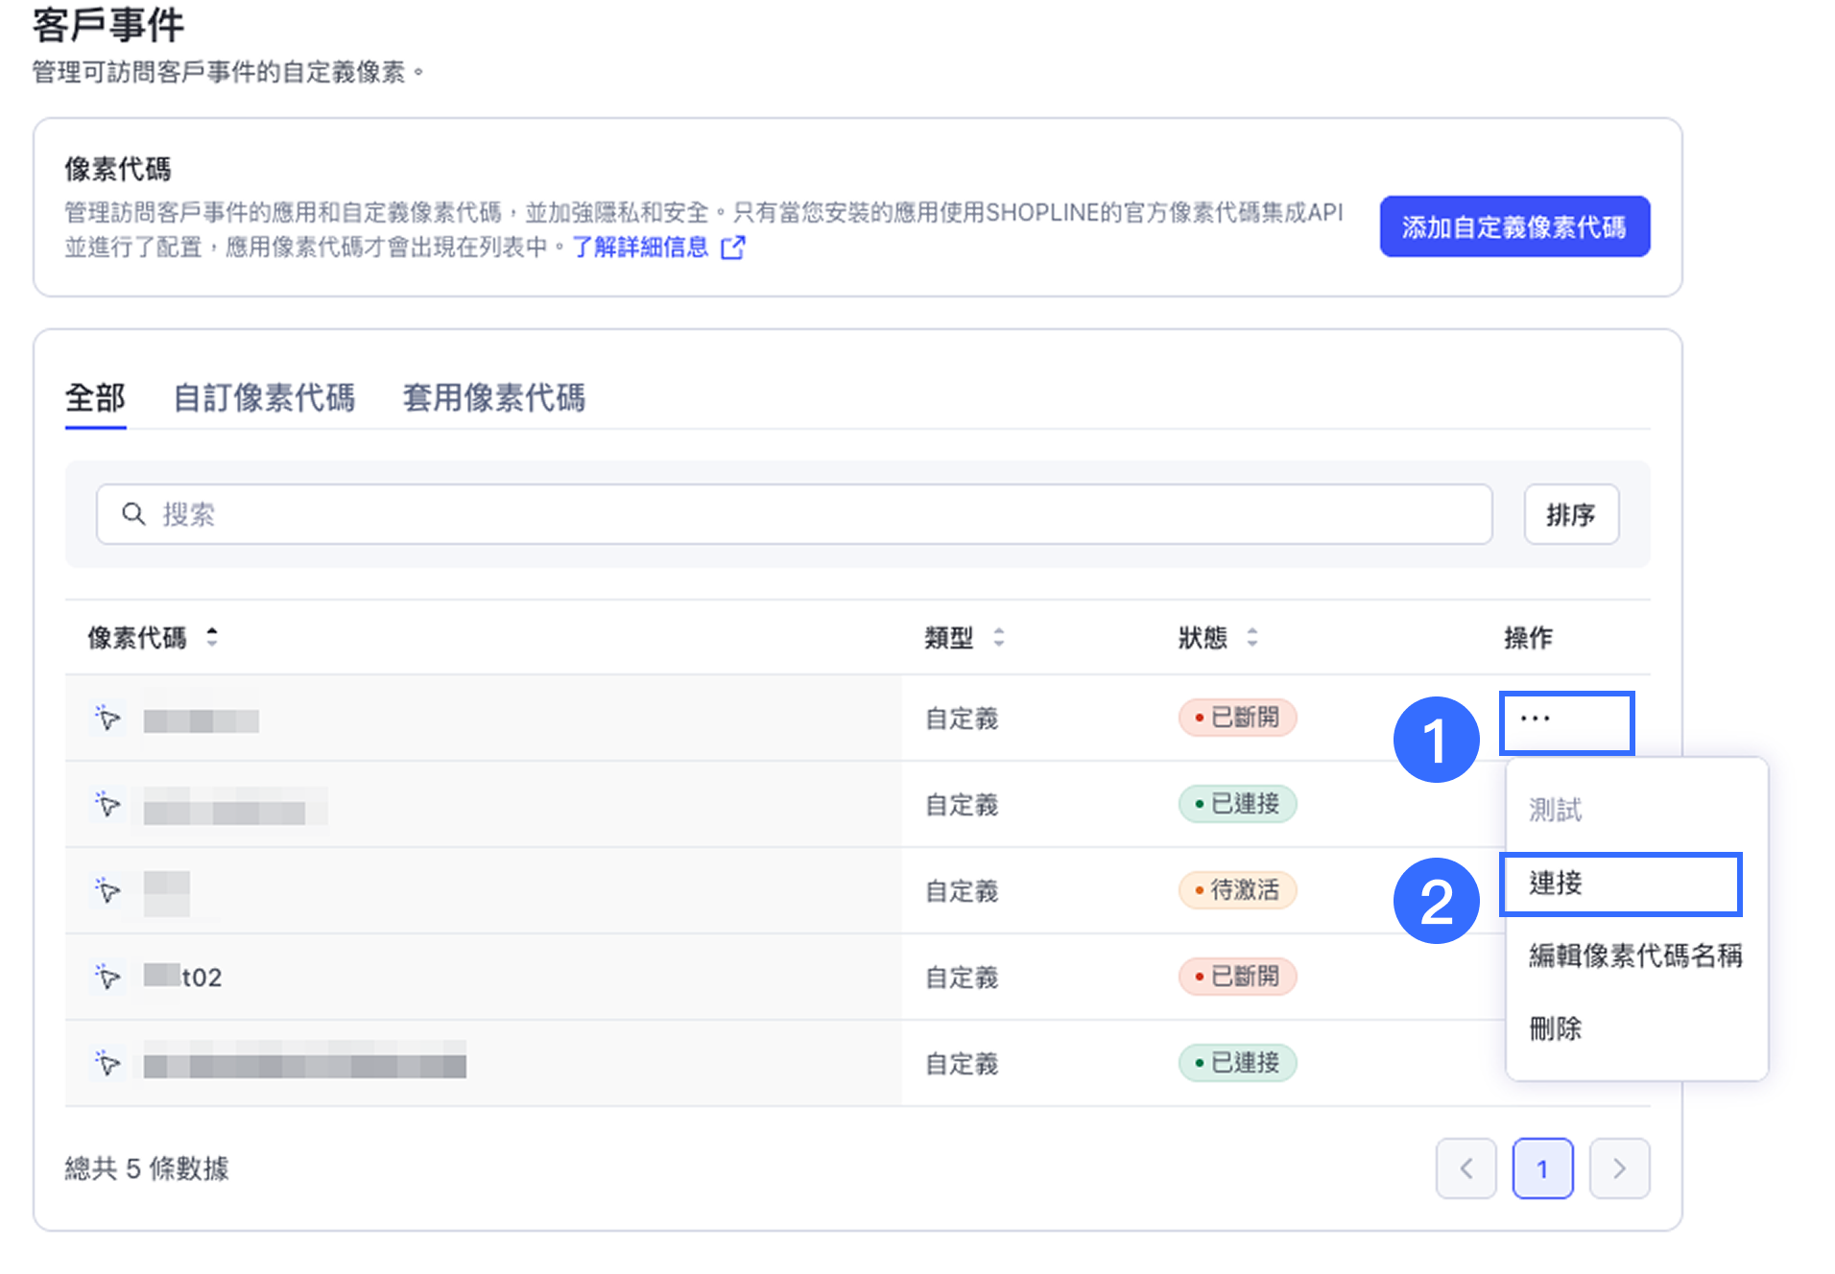Switch to the 自訂像素代碼 tab

coord(264,397)
